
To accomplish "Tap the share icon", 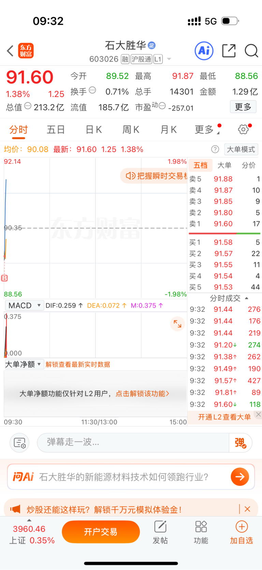I will [x=229, y=51].
